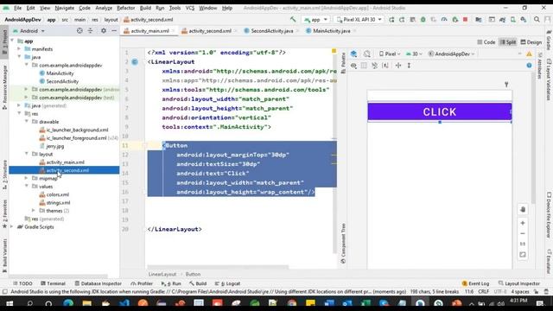Expand the Gradle Scripts node

click(12, 226)
